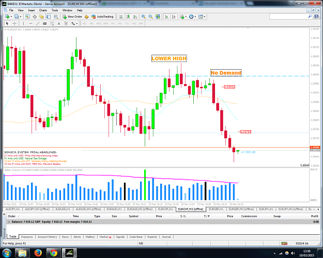323x258 pixels.
Task: Open MetaEditor with the yellow book icon
Action: (x=87, y=17)
